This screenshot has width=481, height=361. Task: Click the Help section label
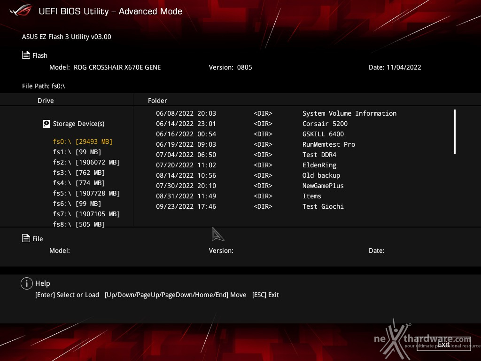click(x=43, y=283)
